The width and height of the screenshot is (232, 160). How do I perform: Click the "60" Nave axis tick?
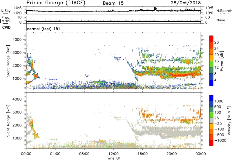tap(207, 17)
